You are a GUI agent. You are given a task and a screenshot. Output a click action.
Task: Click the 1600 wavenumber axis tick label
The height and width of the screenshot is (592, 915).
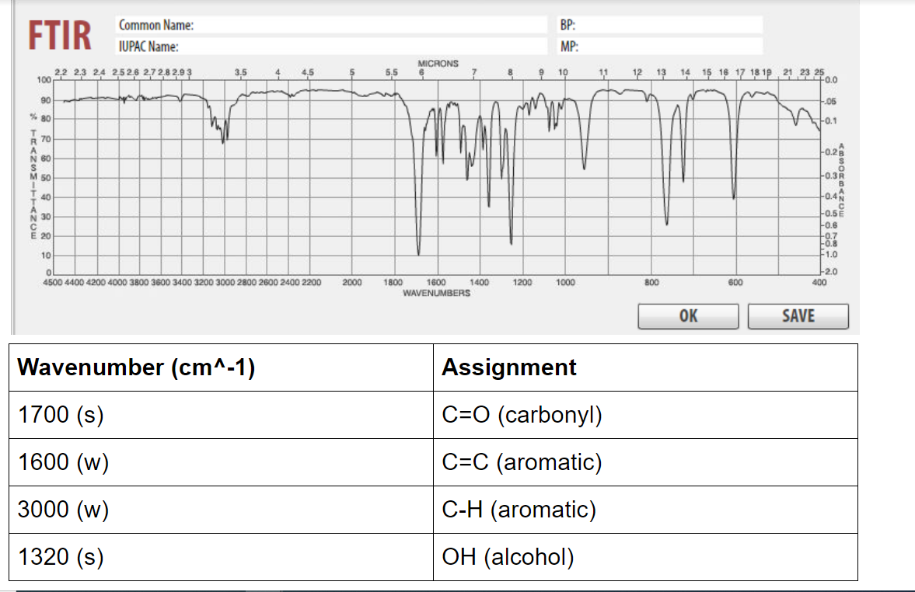click(x=436, y=282)
